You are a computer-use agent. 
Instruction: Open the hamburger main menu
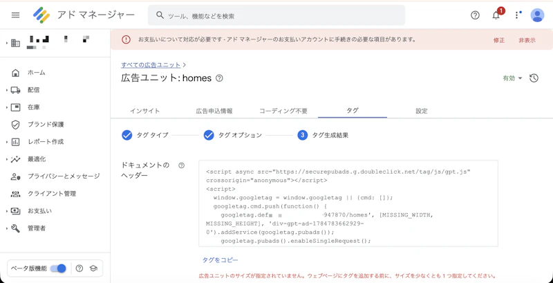[15, 15]
